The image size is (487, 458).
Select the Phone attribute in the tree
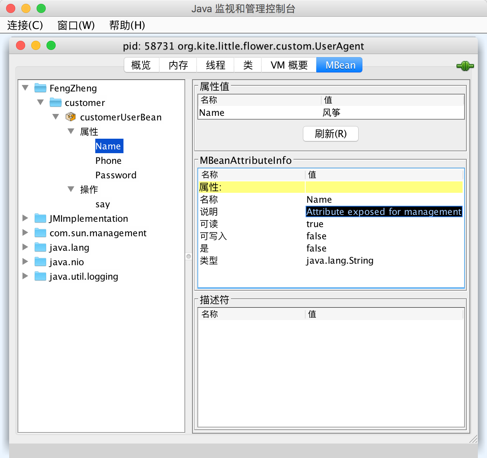[108, 160]
